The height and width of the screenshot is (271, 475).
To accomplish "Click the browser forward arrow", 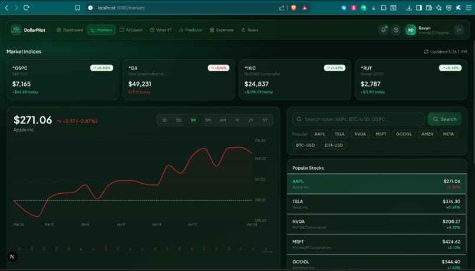I will (x=17, y=8).
